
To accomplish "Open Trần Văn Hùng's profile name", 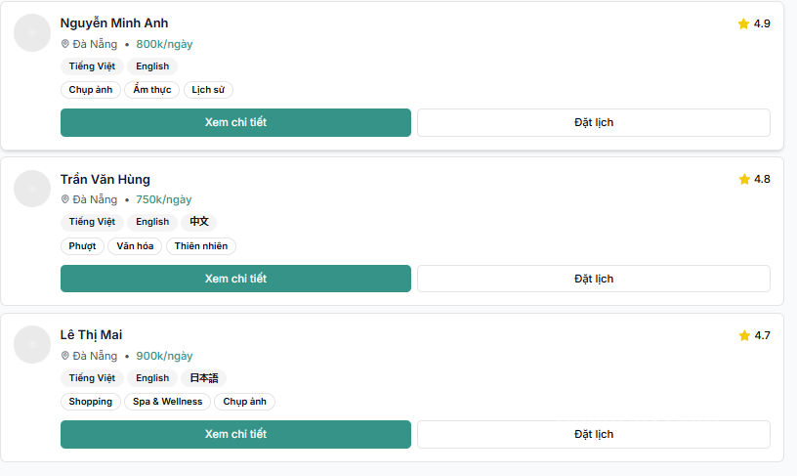I will click(105, 180).
